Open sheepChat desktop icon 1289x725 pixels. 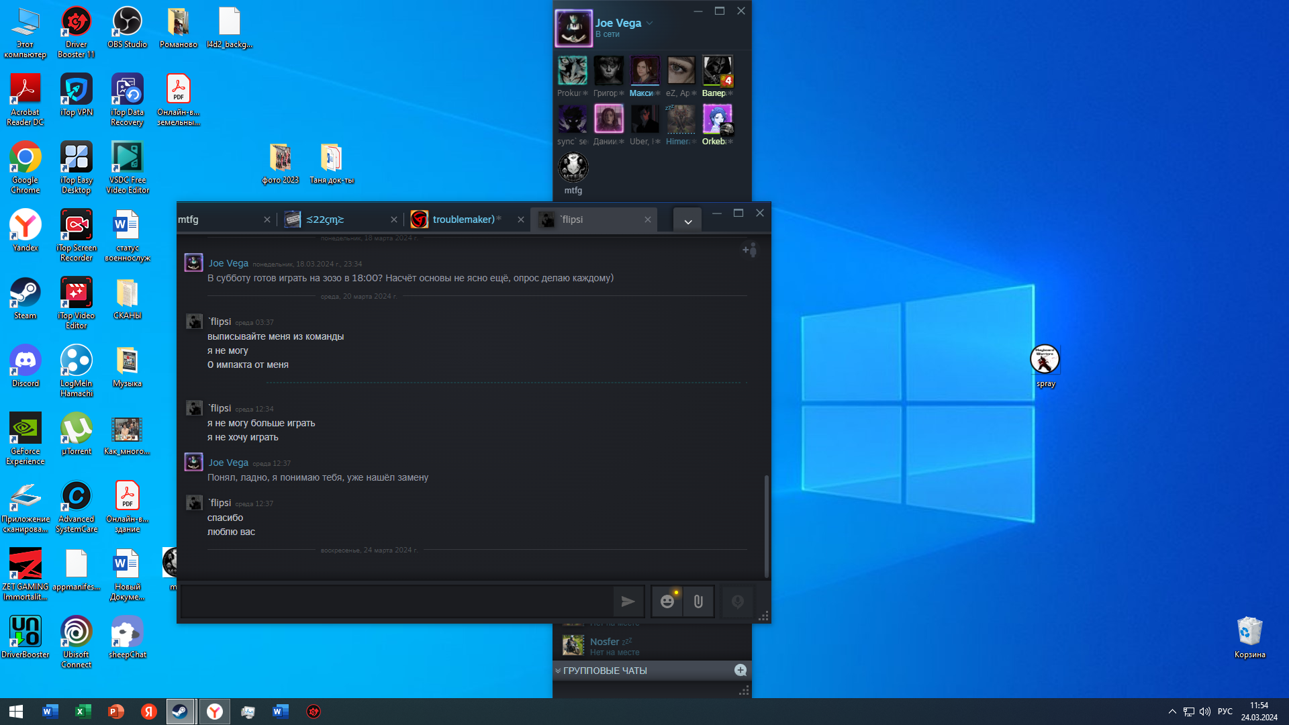tap(128, 638)
